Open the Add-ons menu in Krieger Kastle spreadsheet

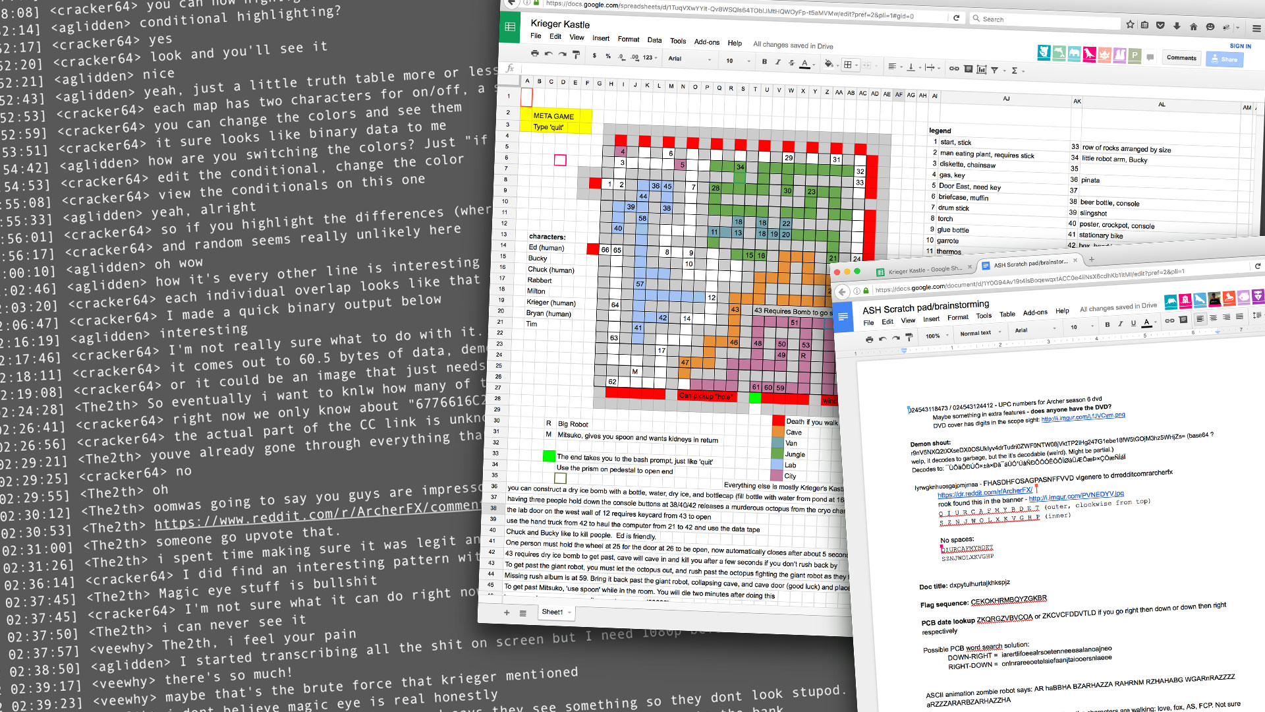pyautogui.click(x=706, y=42)
